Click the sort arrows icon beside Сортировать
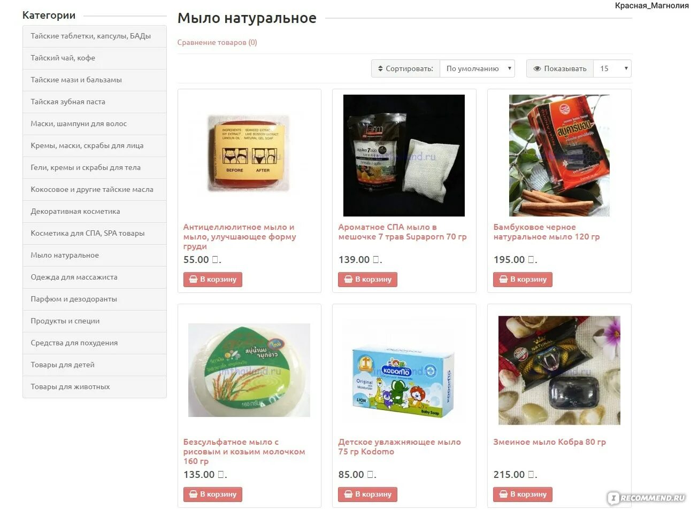Screen dimensions: 691x510 click(380, 68)
